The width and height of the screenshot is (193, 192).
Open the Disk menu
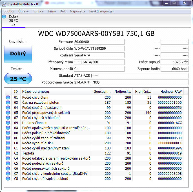coord(63,11)
